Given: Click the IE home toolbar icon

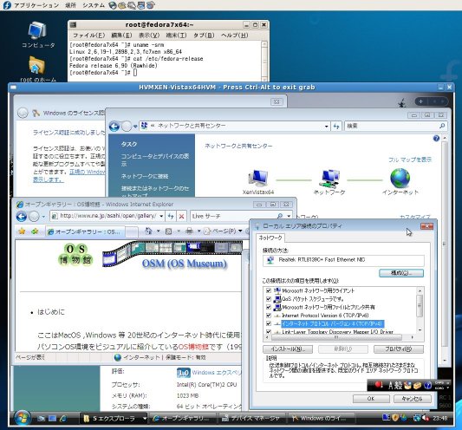Looking at the screenshot, I should coord(149,231).
